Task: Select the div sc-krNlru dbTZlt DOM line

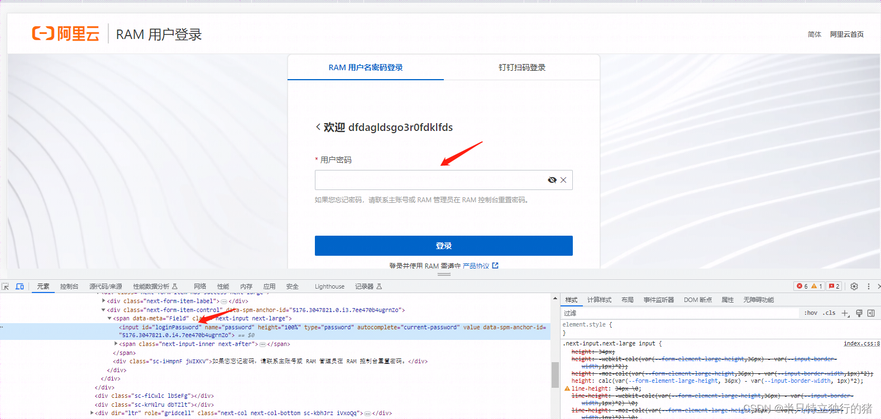Action: click(154, 405)
